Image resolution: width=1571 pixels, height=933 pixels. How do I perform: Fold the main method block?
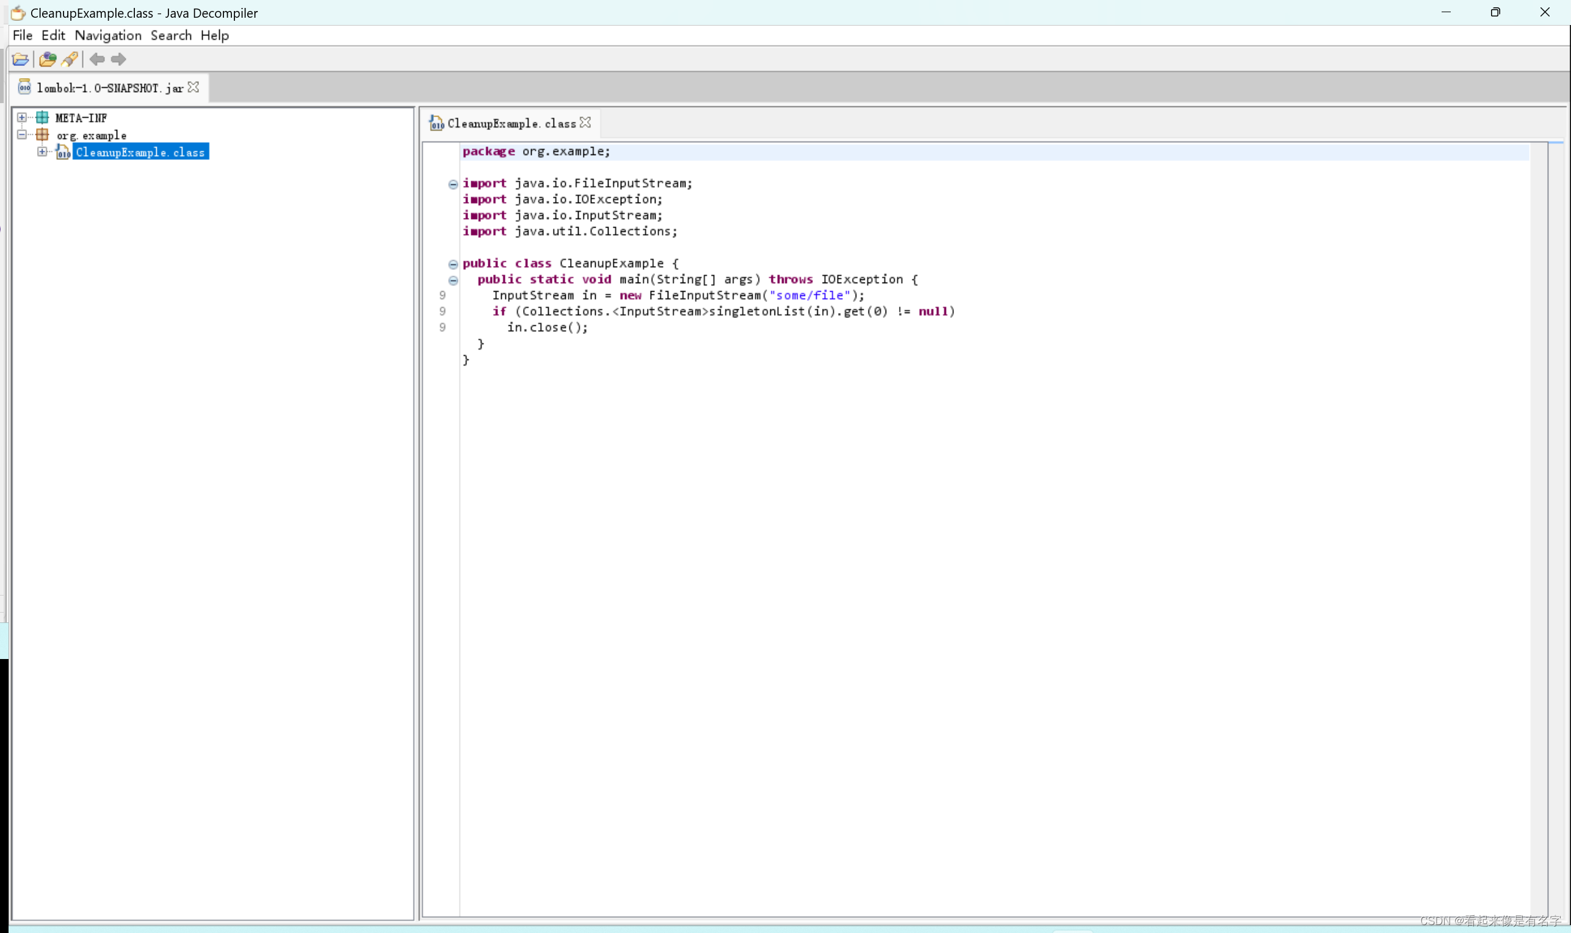453,281
